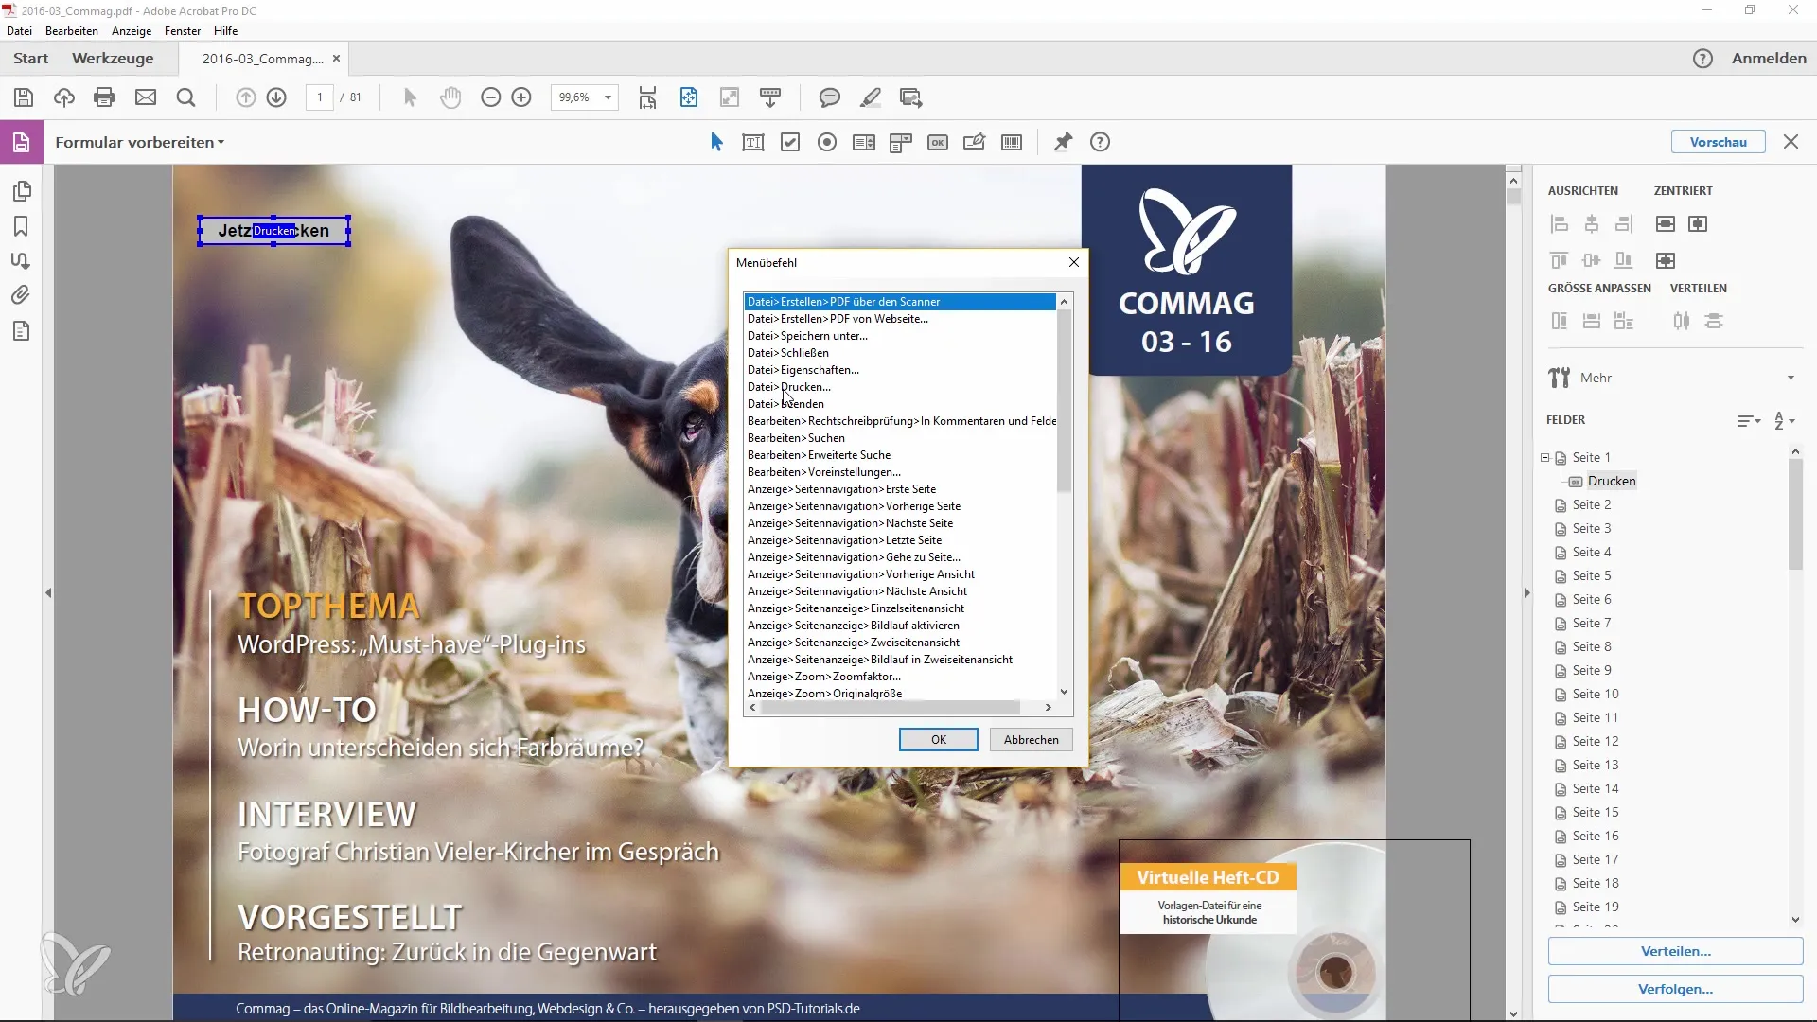
Task: Open the fields sort A-Z dropdown
Action: coord(1785,421)
